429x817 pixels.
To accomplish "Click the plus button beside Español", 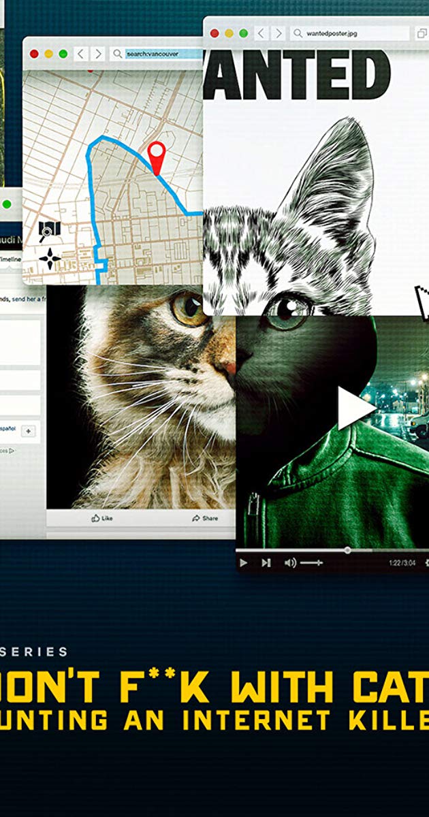I will 29,431.
